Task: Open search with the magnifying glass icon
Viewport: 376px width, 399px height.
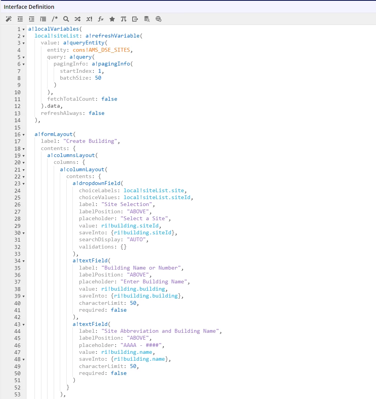Action: coord(66,19)
